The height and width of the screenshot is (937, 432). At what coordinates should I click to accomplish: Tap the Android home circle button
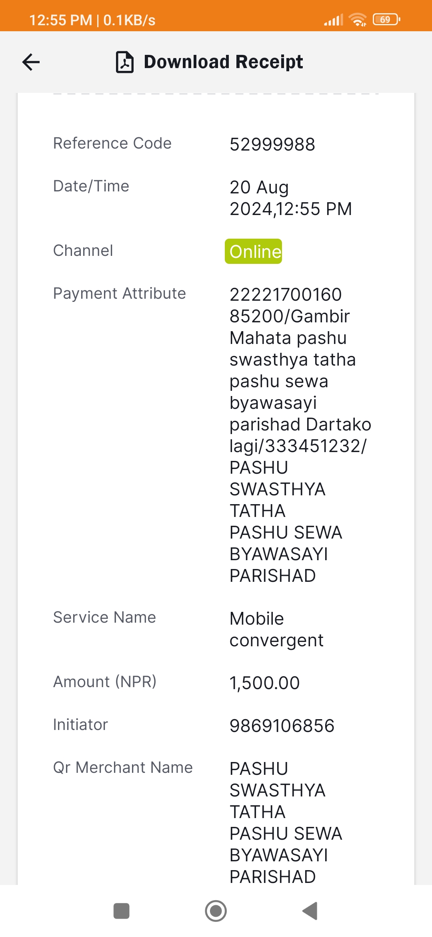click(216, 911)
